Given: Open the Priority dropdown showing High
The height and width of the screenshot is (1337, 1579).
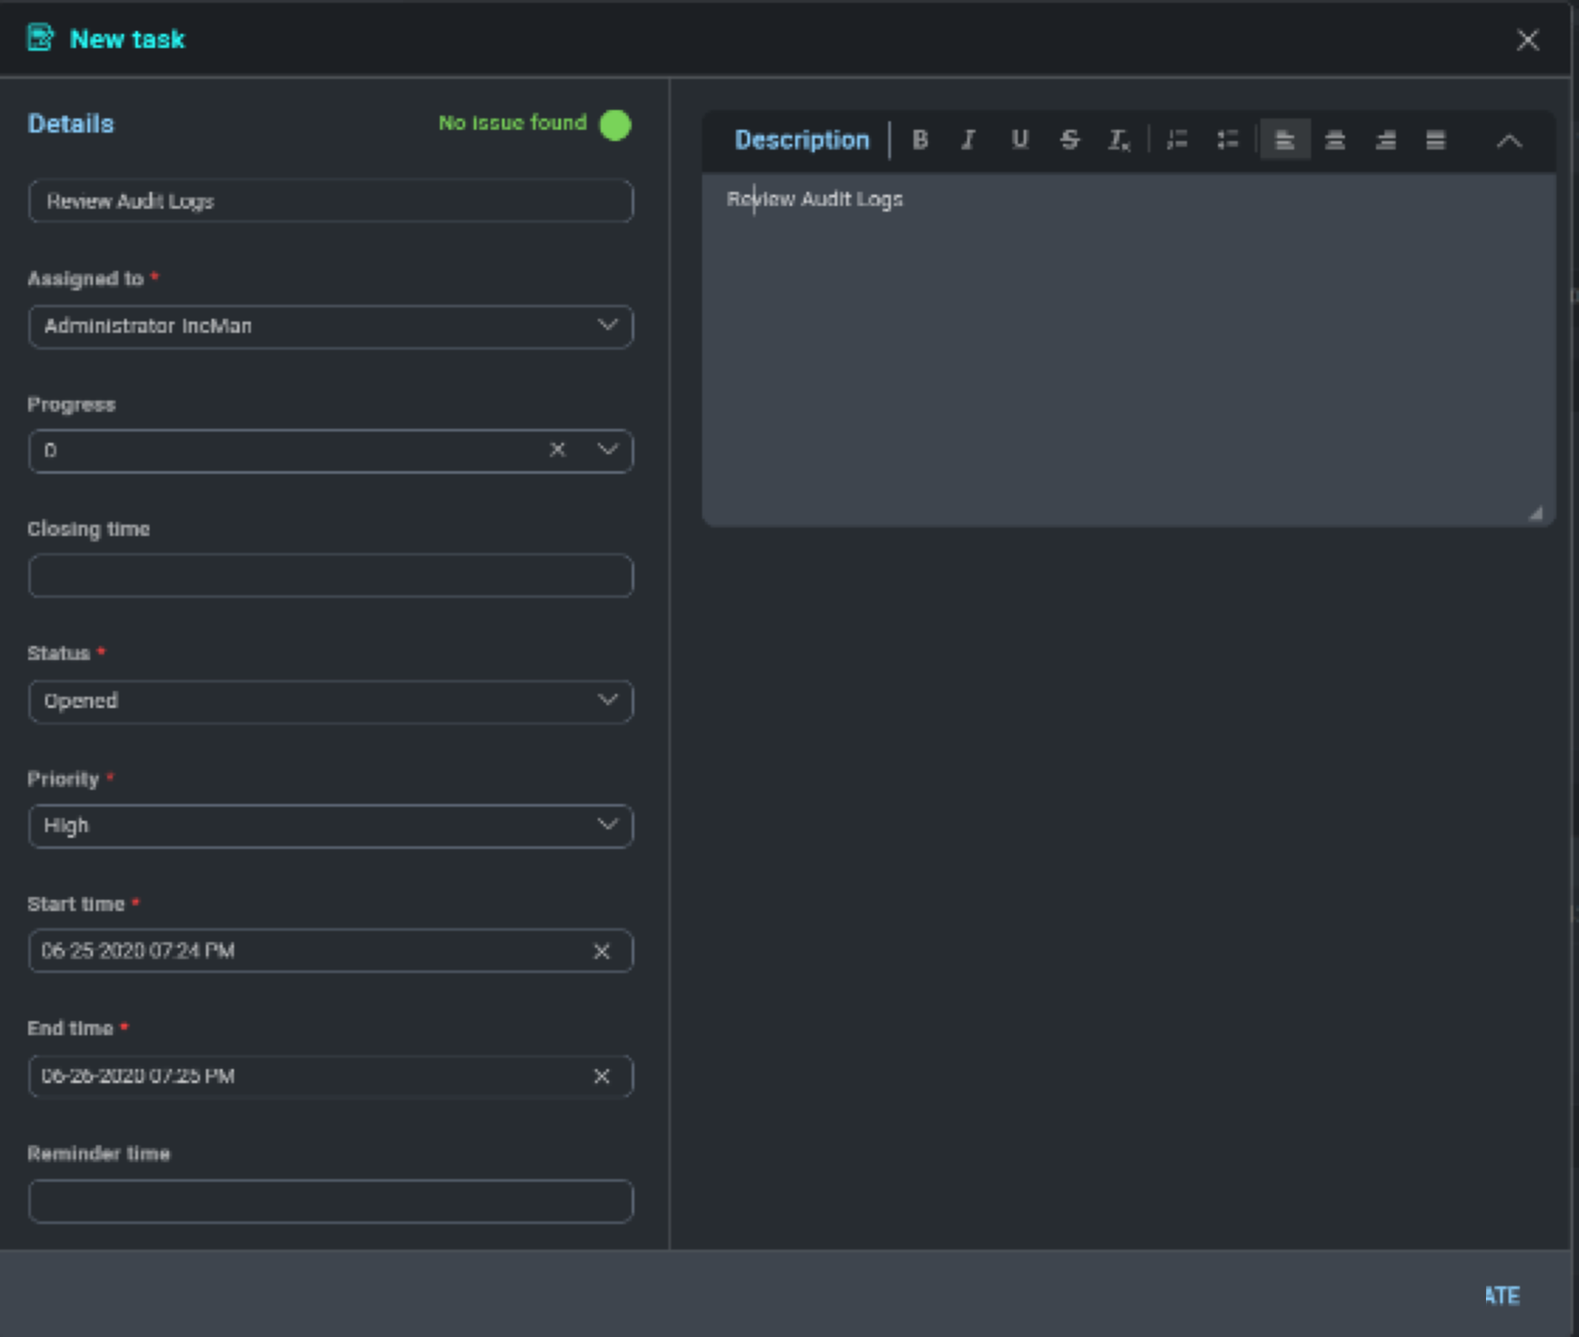Looking at the screenshot, I should click(x=607, y=825).
